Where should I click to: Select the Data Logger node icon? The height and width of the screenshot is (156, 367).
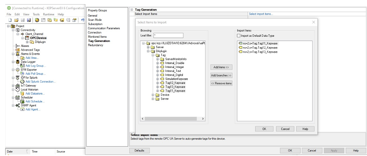pos(18,62)
